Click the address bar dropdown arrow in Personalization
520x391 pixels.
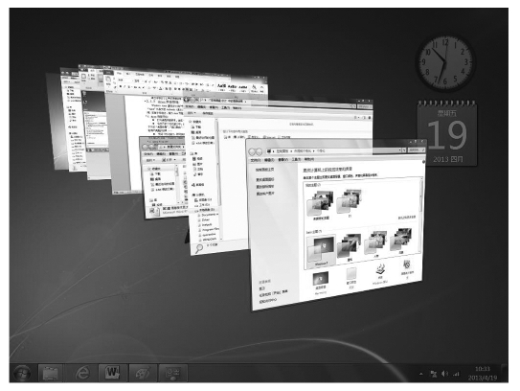pos(399,150)
